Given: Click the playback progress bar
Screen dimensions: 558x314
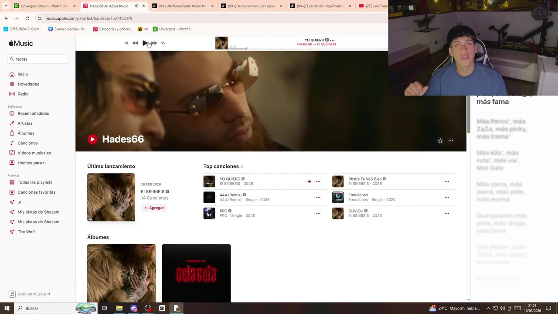Looking at the screenshot, I should point(307,48).
